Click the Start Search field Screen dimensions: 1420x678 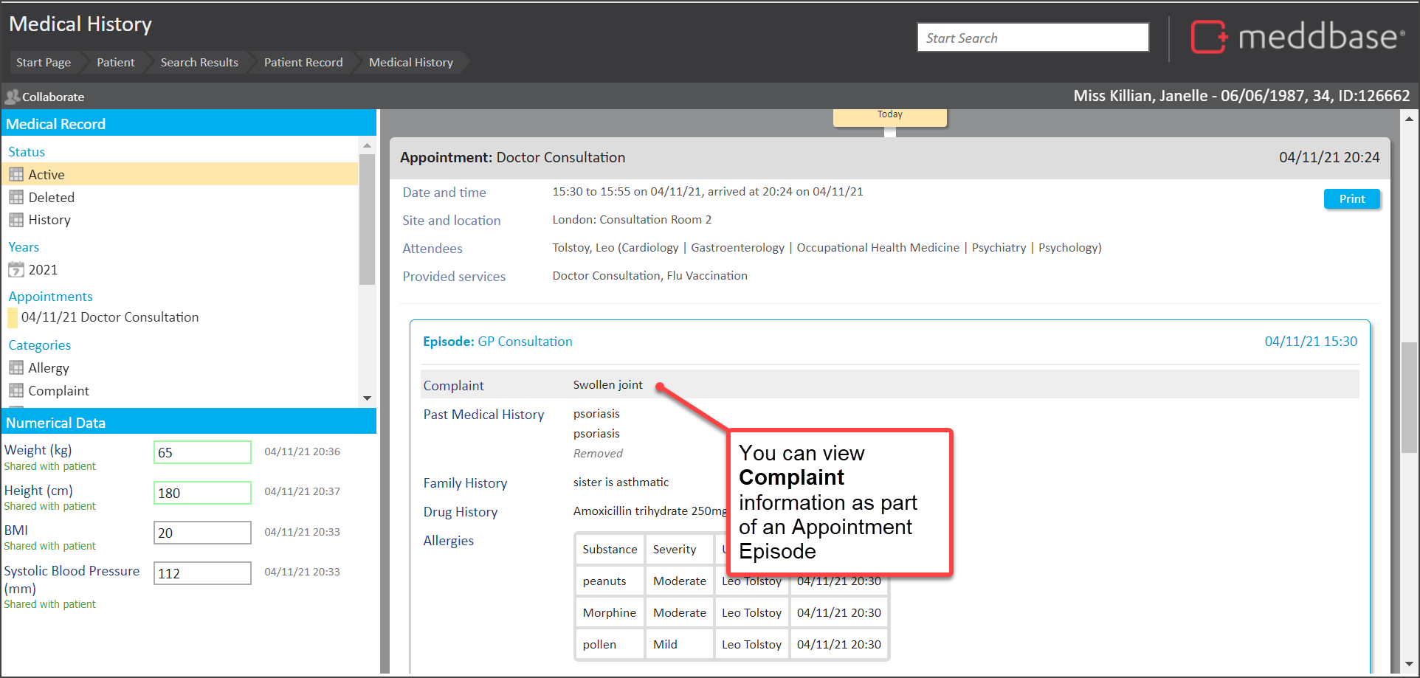[x=1032, y=38]
